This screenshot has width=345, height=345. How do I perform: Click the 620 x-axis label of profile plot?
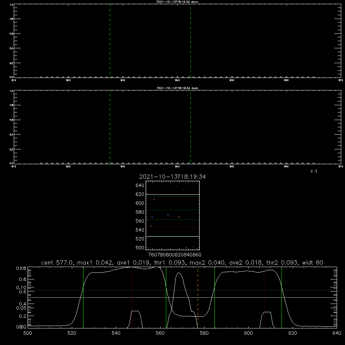tap(293, 333)
